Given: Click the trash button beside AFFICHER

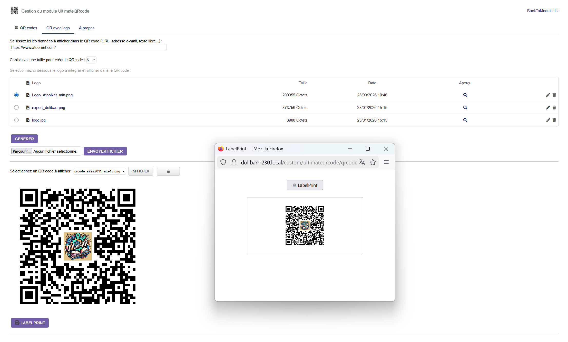Looking at the screenshot, I should point(168,171).
